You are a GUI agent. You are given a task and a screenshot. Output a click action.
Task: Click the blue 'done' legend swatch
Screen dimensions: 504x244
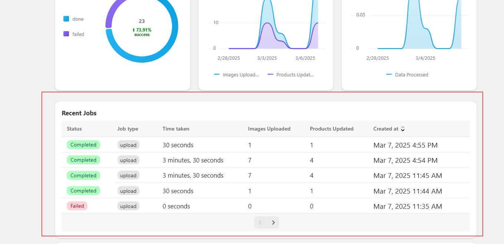click(x=66, y=19)
